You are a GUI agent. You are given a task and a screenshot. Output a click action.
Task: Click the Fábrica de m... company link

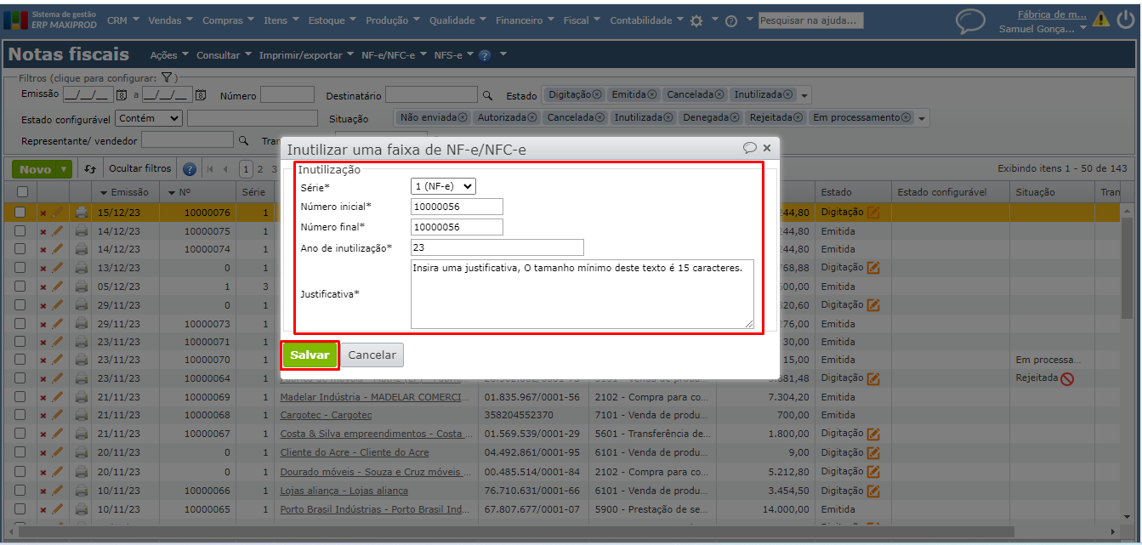pyautogui.click(x=1052, y=14)
